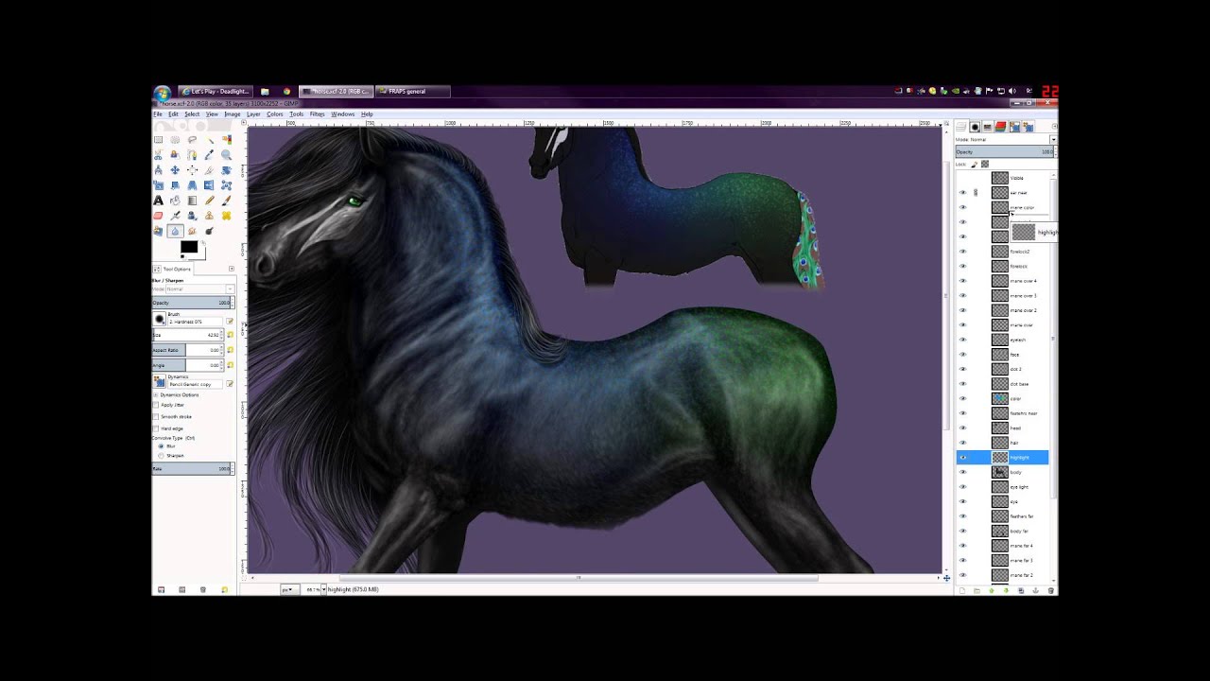
Task: Toggle visibility of the face layer
Action: (963, 355)
